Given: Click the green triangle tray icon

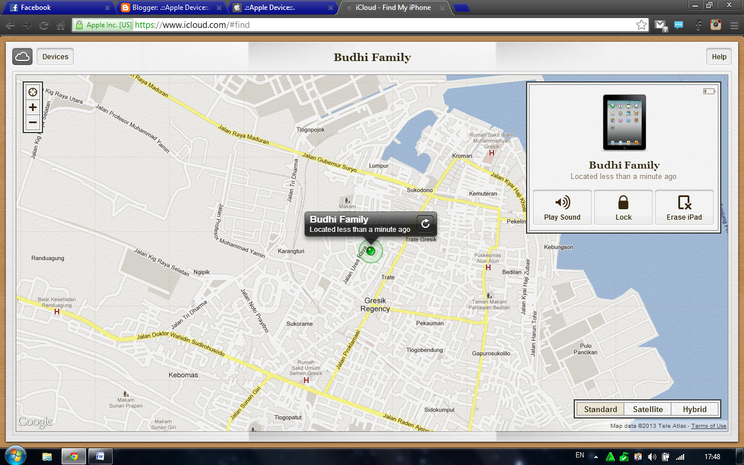Looking at the screenshot, I should [610, 457].
